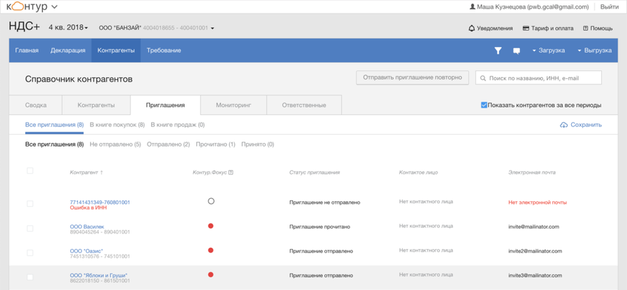Click the Сохранить cloud download icon
Image resolution: width=627 pixels, height=290 pixels.
click(x=564, y=125)
